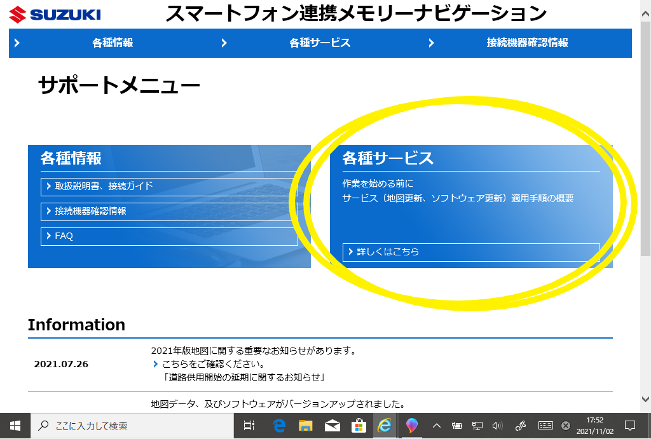The height and width of the screenshot is (439, 651).
Task: Open Paint 3D from taskbar
Action: pyautogui.click(x=411, y=426)
